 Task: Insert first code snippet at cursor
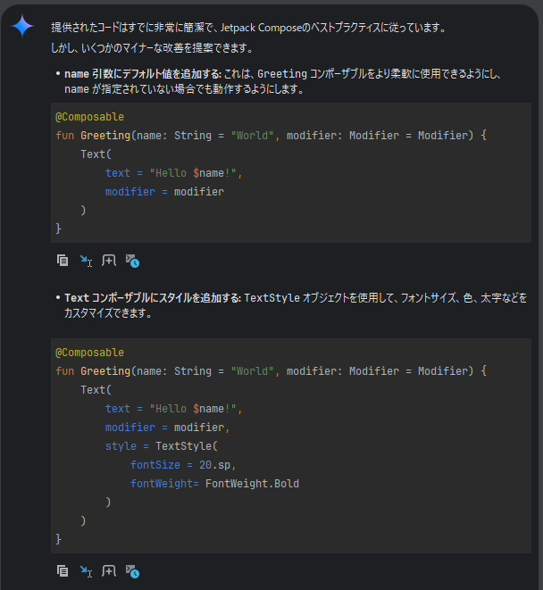[x=86, y=261]
